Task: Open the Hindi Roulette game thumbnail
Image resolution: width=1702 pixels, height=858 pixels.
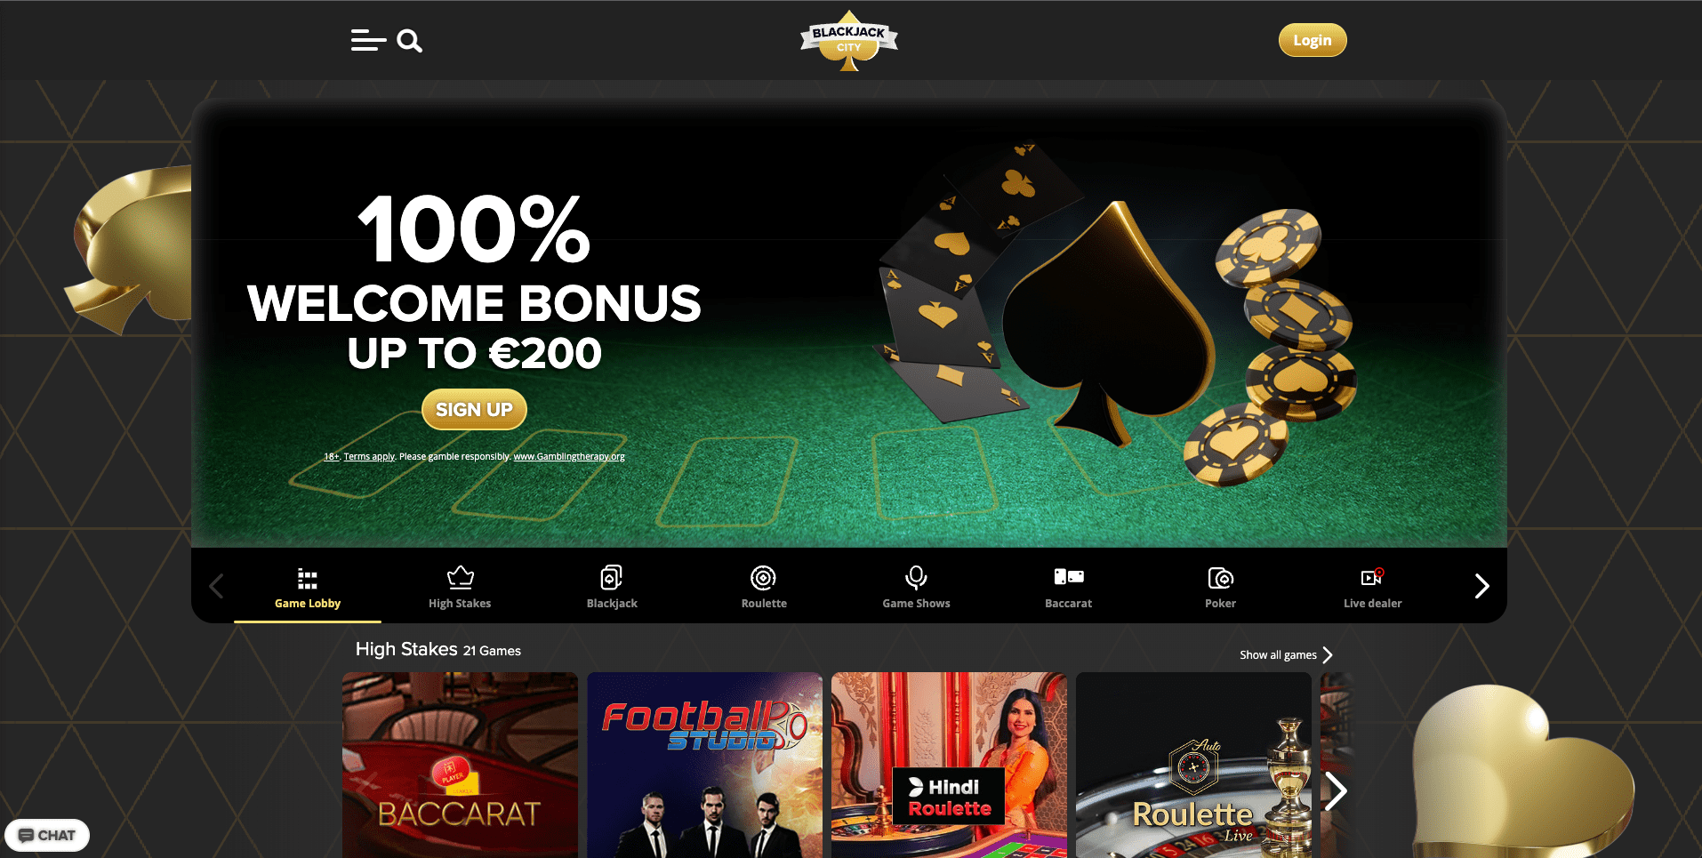Action: pyautogui.click(x=949, y=765)
